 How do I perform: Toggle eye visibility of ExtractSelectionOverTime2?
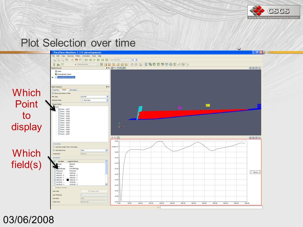pos(52,77)
